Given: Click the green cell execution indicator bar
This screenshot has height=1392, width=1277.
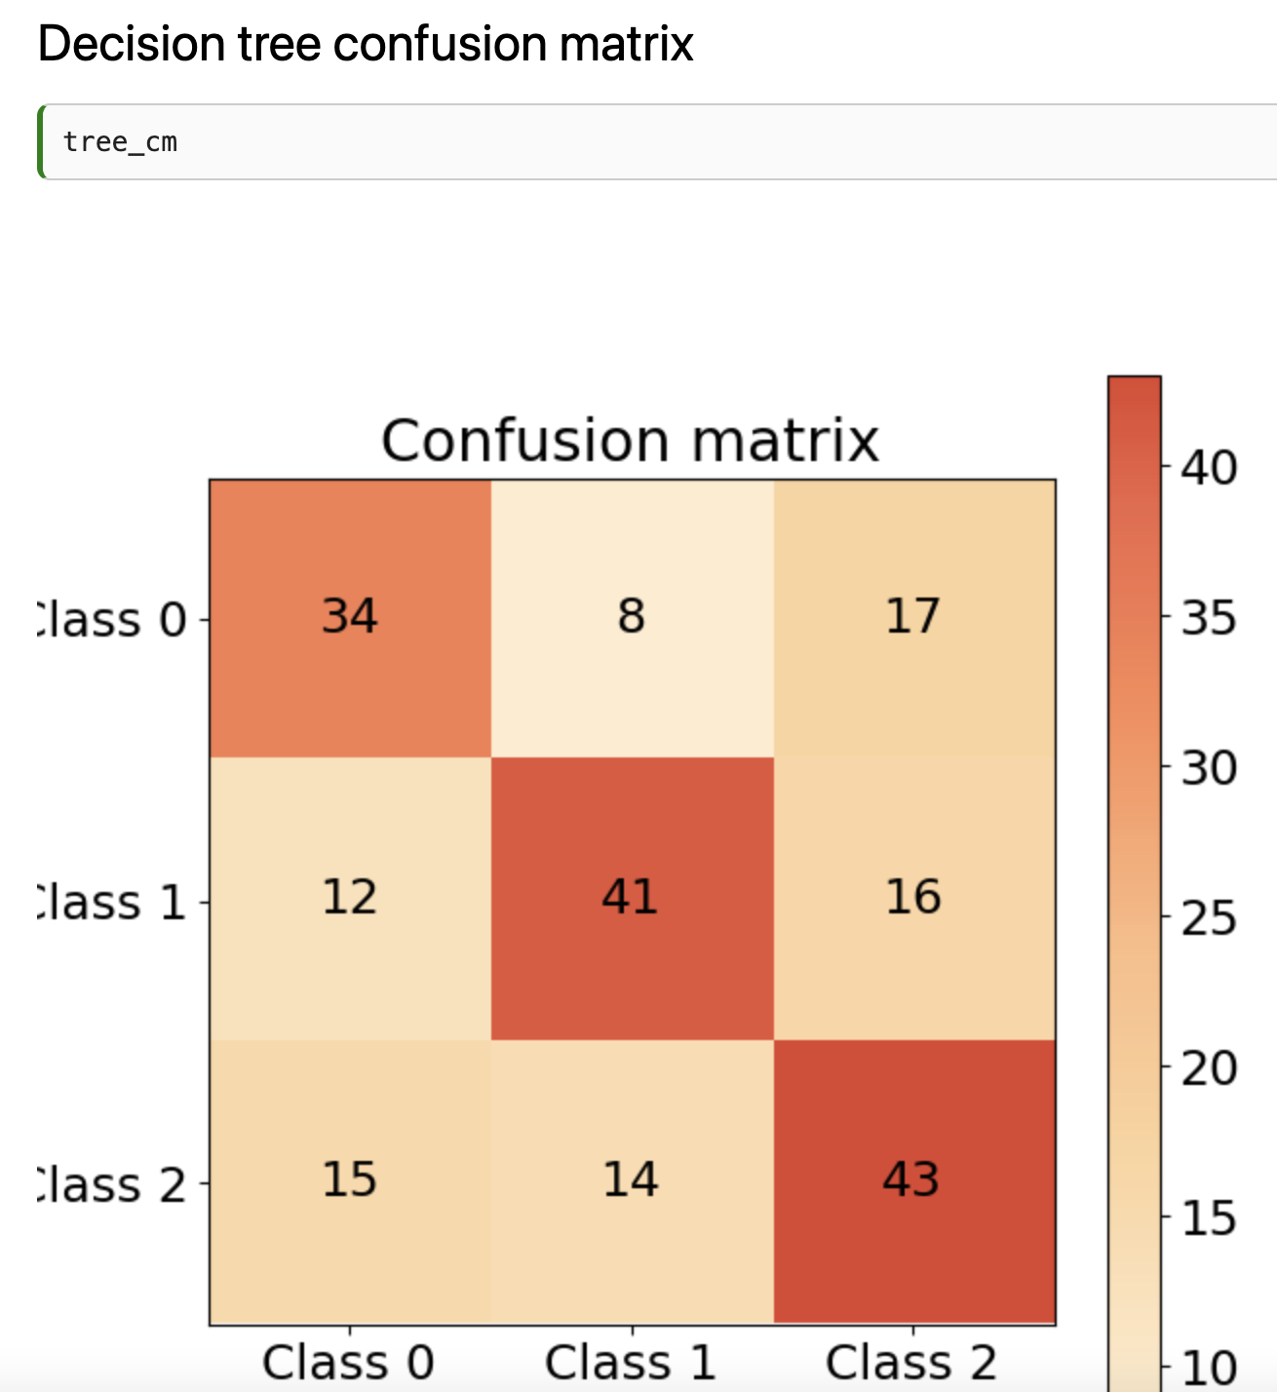Looking at the screenshot, I should point(42,141).
